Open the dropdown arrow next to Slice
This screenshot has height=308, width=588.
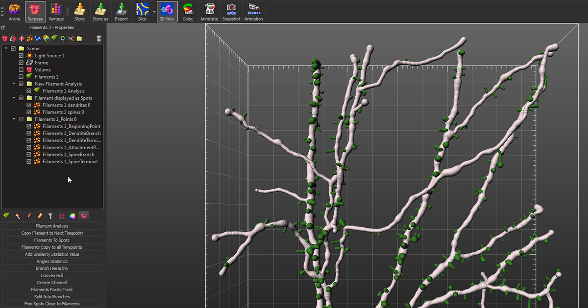click(x=154, y=11)
